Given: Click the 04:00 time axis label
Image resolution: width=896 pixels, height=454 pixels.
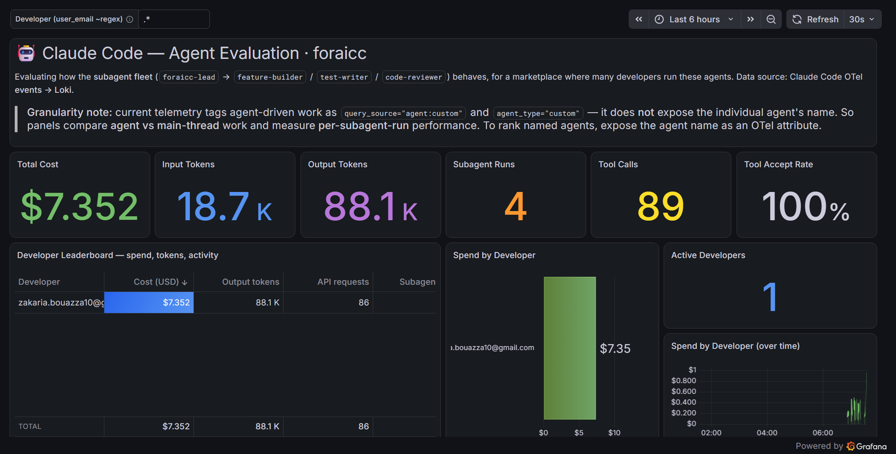Looking at the screenshot, I should click(x=767, y=432).
